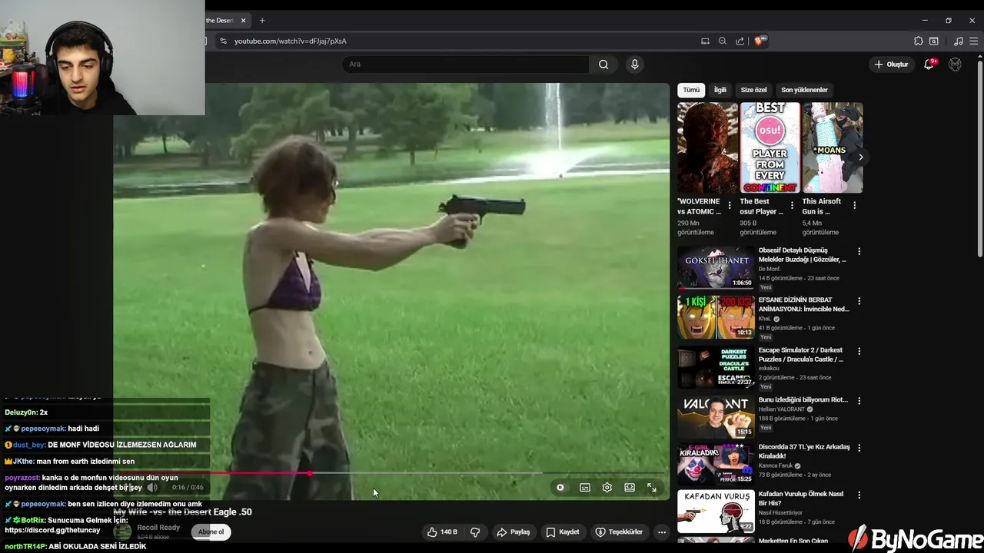Click the browser address bar URL
The height and width of the screenshot is (553, 984).
coord(290,41)
